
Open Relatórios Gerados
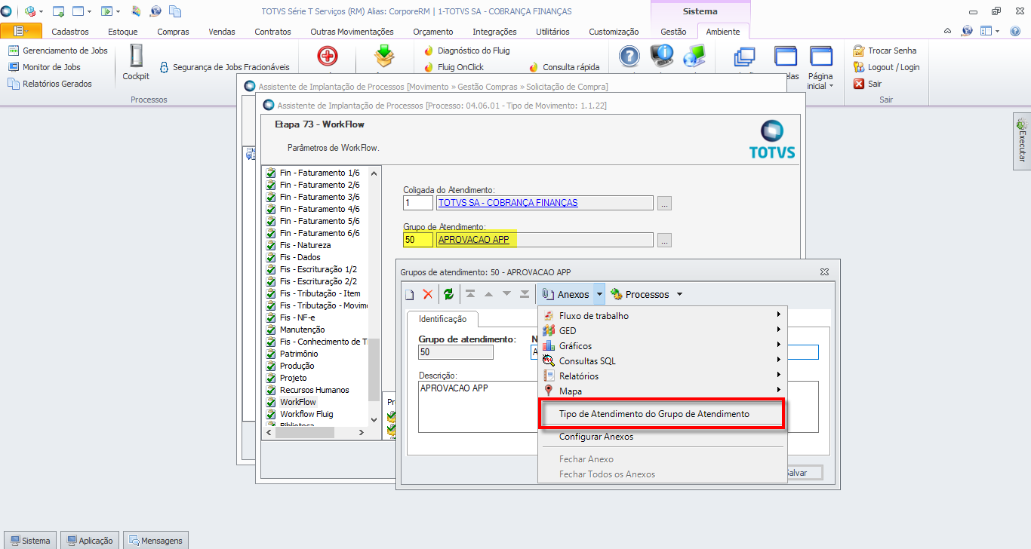tap(51, 84)
